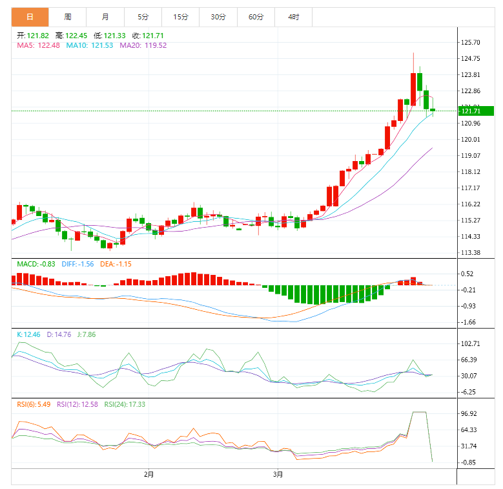
Task: Click the DIFF:-1.56 indicator label
Action: [77, 264]
